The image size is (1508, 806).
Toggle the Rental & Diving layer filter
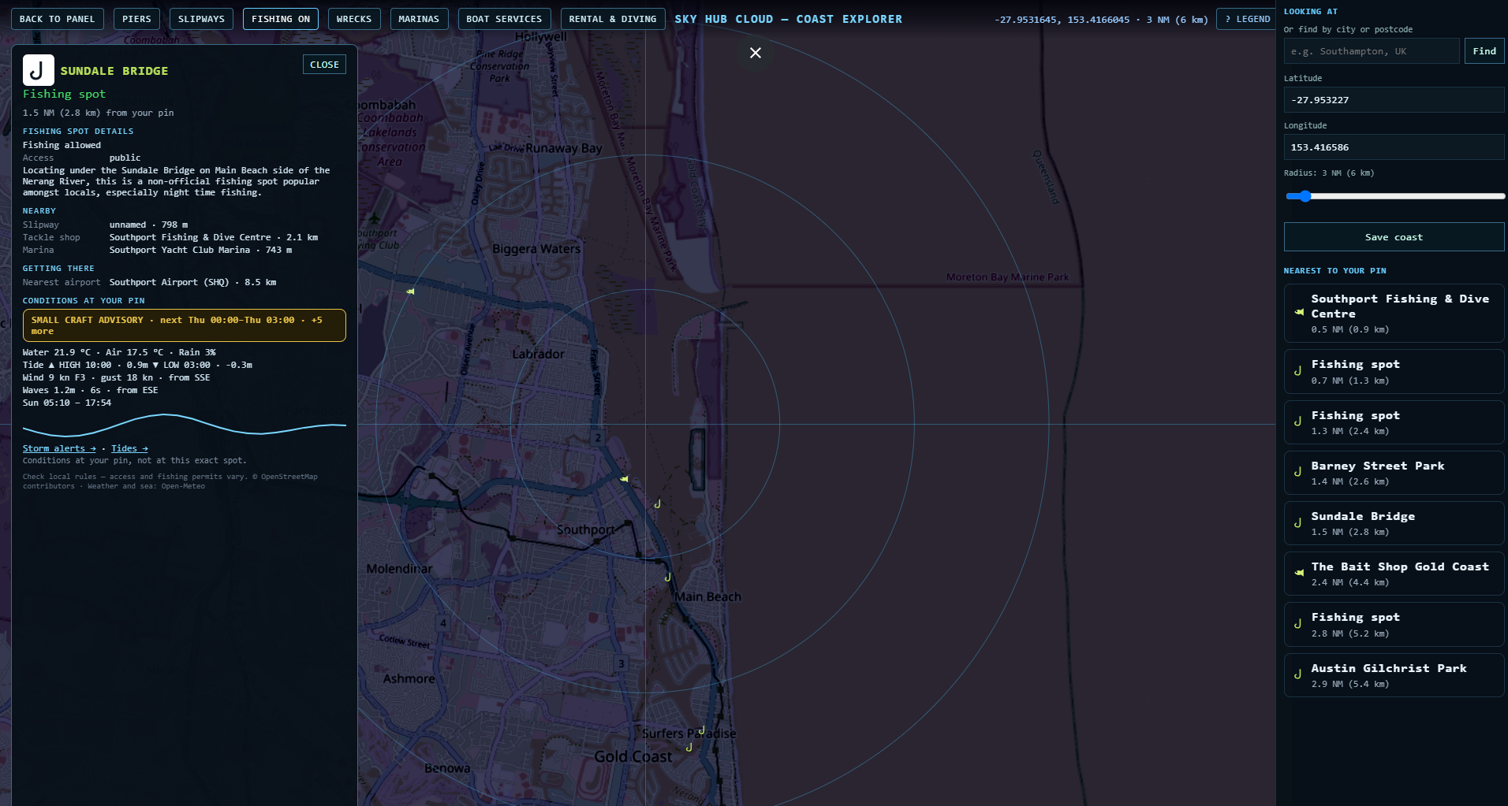(613, 19)
